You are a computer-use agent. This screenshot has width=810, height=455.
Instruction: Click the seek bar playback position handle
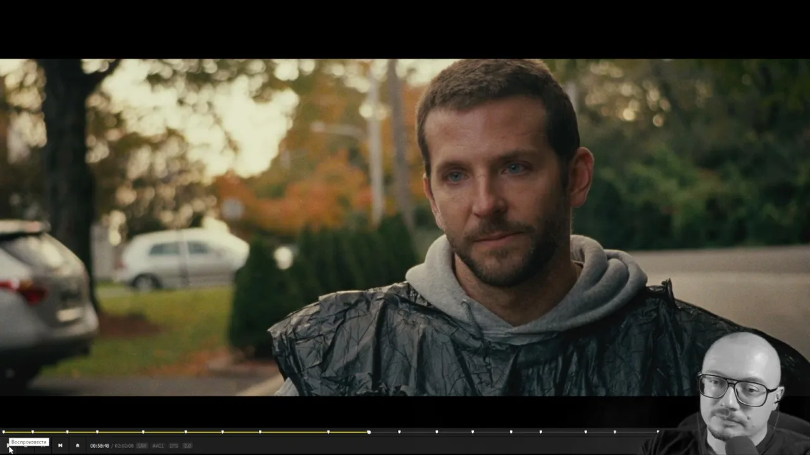click(369, 432)
